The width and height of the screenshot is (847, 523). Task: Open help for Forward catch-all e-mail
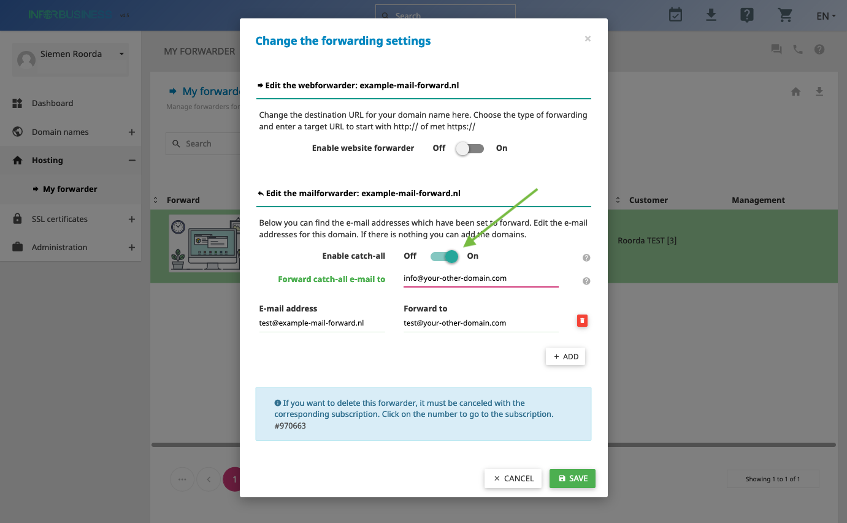click(x=586, y=281)
